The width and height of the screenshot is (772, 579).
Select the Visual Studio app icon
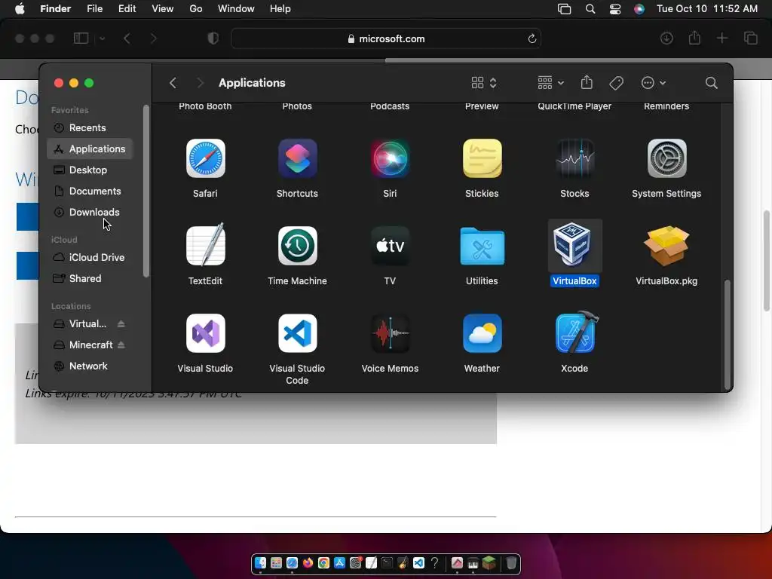(205, 333)
